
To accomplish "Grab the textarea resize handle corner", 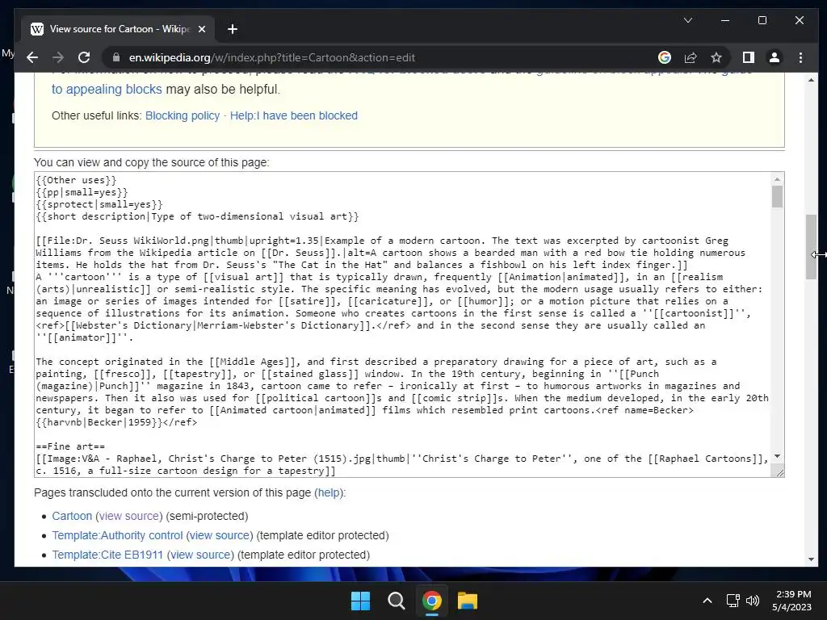I will coord(779,472).
